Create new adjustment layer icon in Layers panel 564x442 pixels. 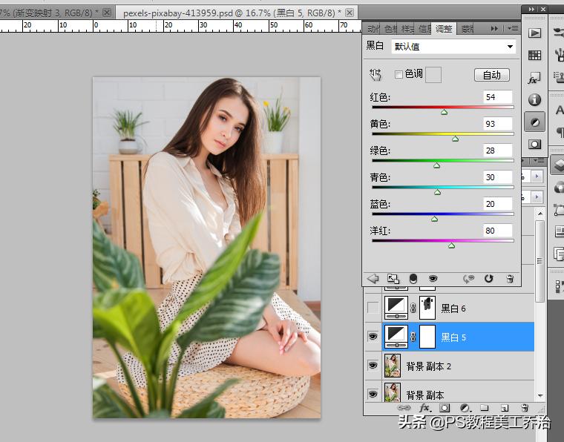[465, 408]
